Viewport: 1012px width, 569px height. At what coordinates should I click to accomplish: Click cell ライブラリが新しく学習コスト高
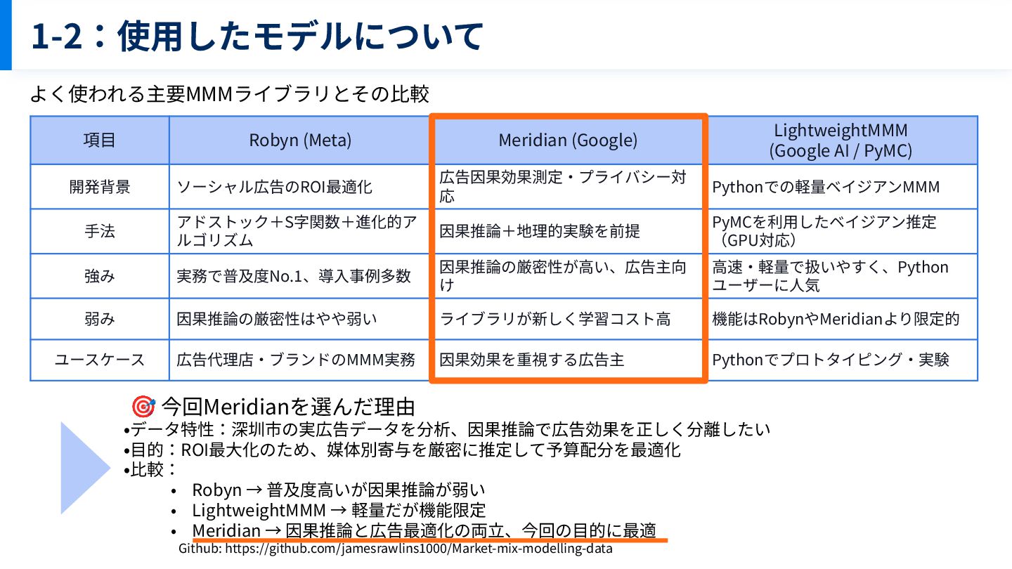[568, 319]
